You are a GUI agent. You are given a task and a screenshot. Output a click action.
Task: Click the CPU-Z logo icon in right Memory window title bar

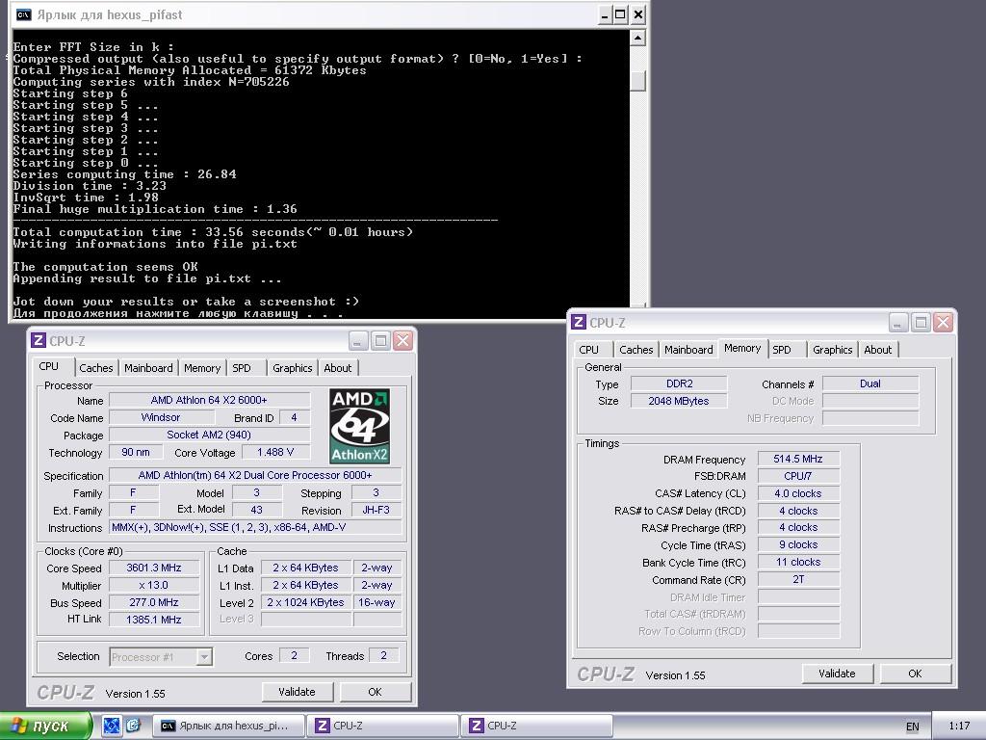pyautogui.click(x=579, y=322)
